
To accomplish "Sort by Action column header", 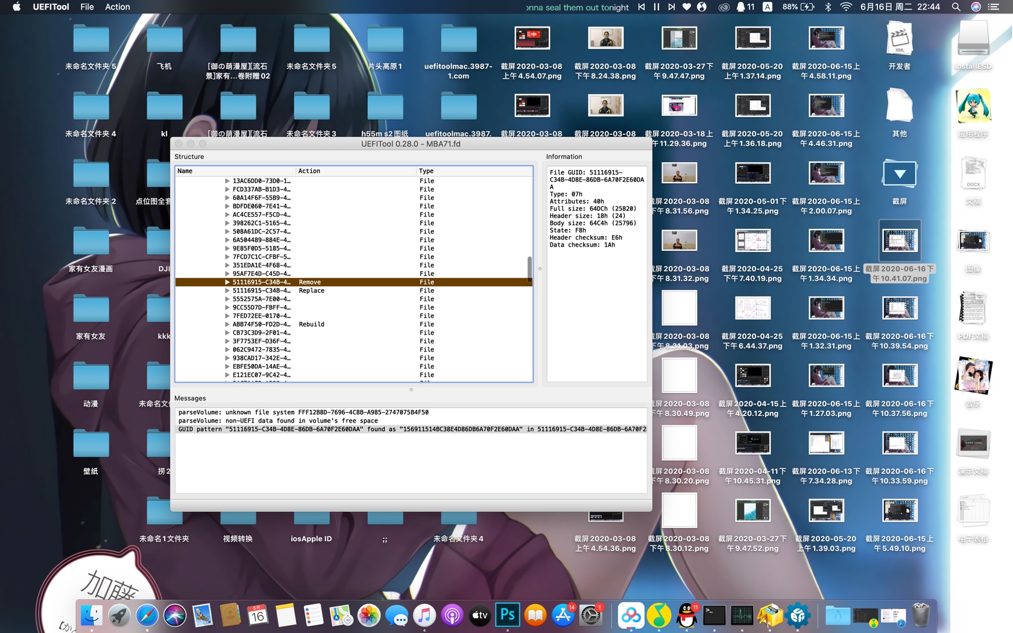I will (x=356, y=171).
